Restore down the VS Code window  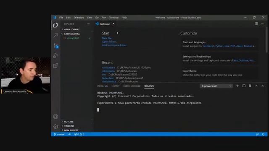pos(254,18)
